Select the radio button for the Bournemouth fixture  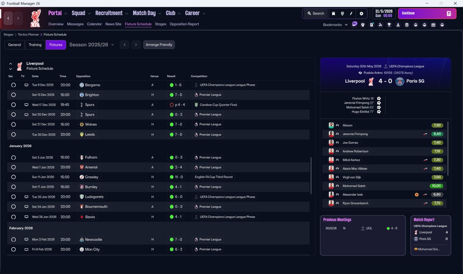(x=13, y=207)
